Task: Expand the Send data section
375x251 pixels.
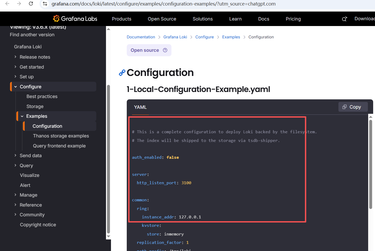Action: click(x=15, y=155)
